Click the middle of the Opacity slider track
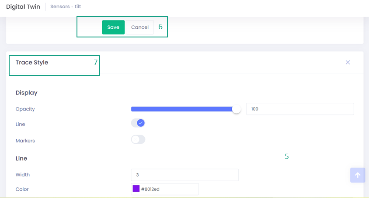369x202 pixels. click(x=184, y=109)
